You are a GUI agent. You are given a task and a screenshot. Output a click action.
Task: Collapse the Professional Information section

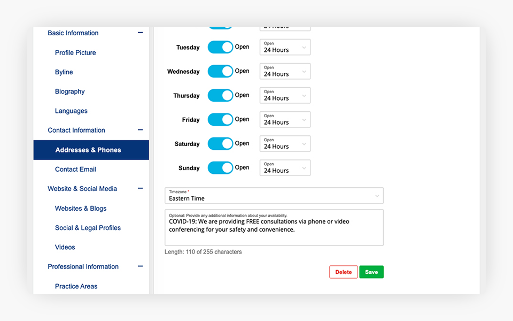coord(140,266)
